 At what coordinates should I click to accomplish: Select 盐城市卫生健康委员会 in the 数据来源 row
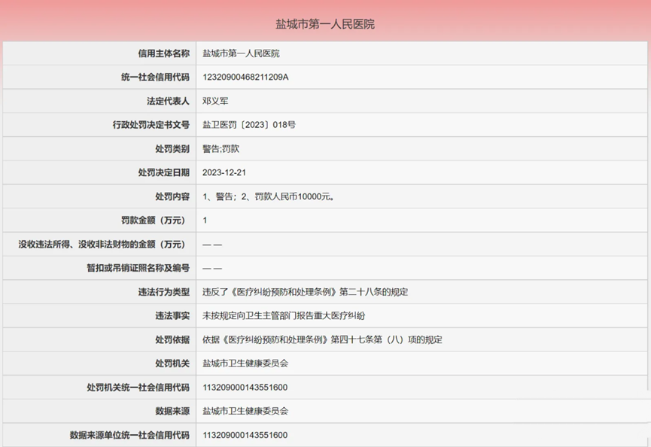point(245,412)
